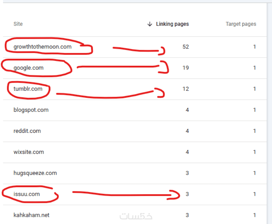This screenshot has height=224, width=272.
Task: Open the tumblr.com linking site
Action: [x=28, y=89]
